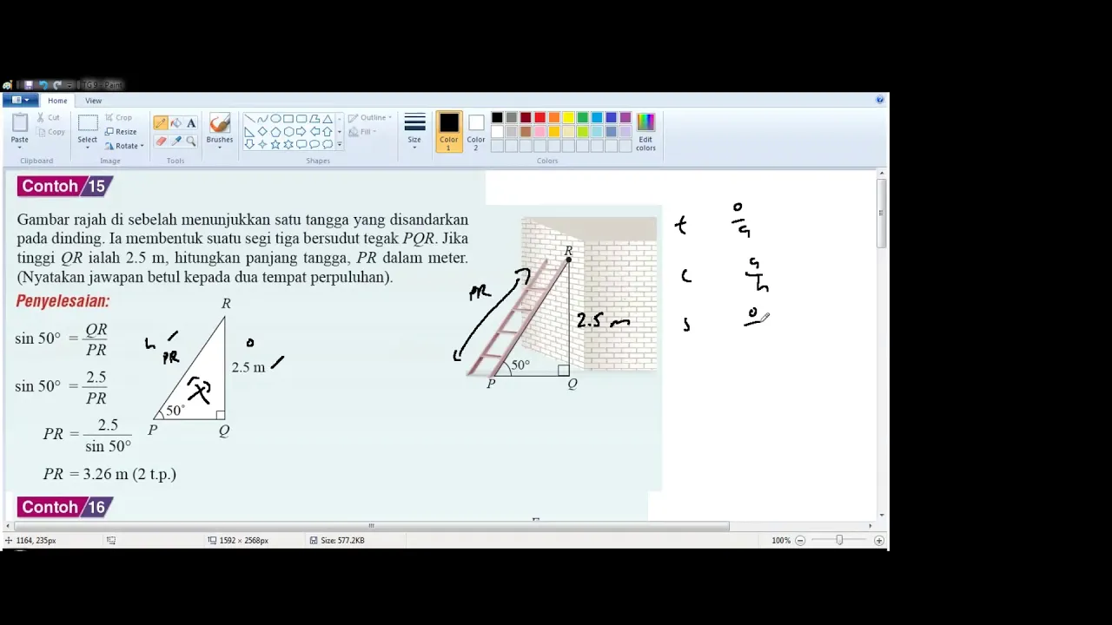Click the scroll down arrow at canvas right
This screenshot has width=1112, height=625.
point(882,515)
